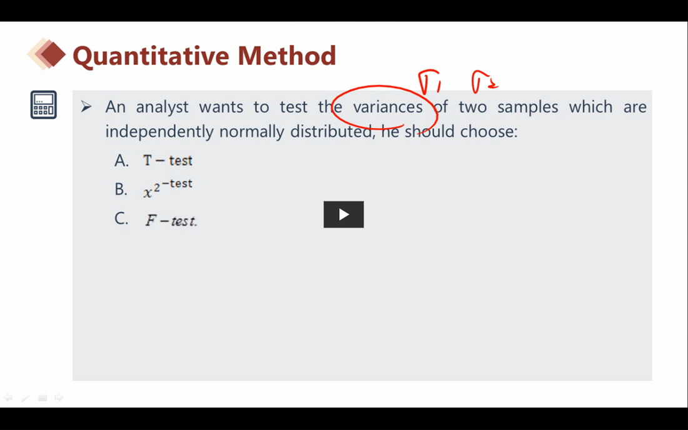Click the word analyst in the question

coord(162,107)
